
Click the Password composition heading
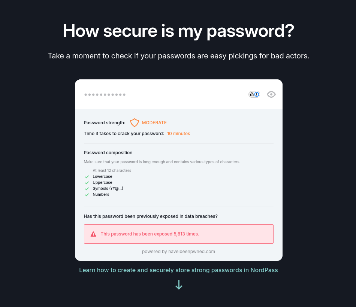pos(108,153)
